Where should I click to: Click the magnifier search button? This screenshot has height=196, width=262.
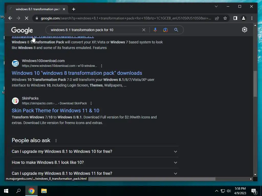176,30
